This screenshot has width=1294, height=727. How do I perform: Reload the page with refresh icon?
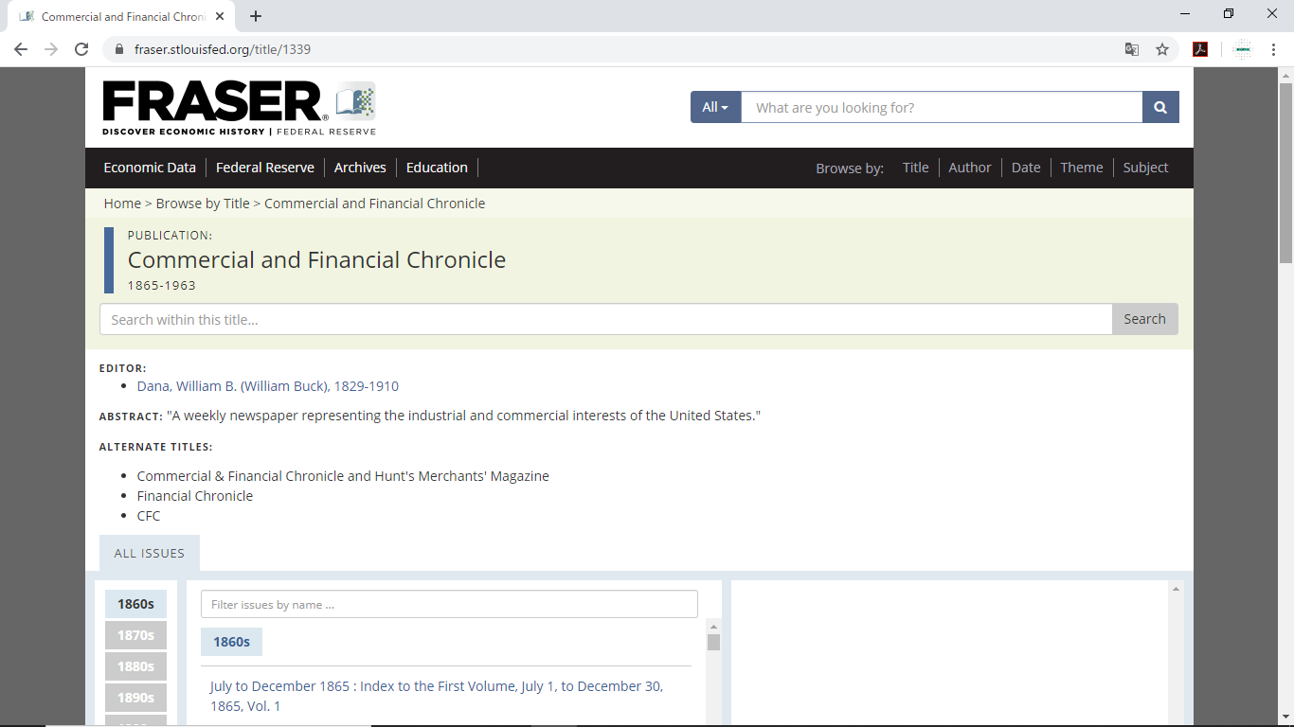[81, 49]
